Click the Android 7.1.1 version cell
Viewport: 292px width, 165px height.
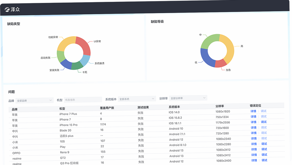[x=177, y=134]
